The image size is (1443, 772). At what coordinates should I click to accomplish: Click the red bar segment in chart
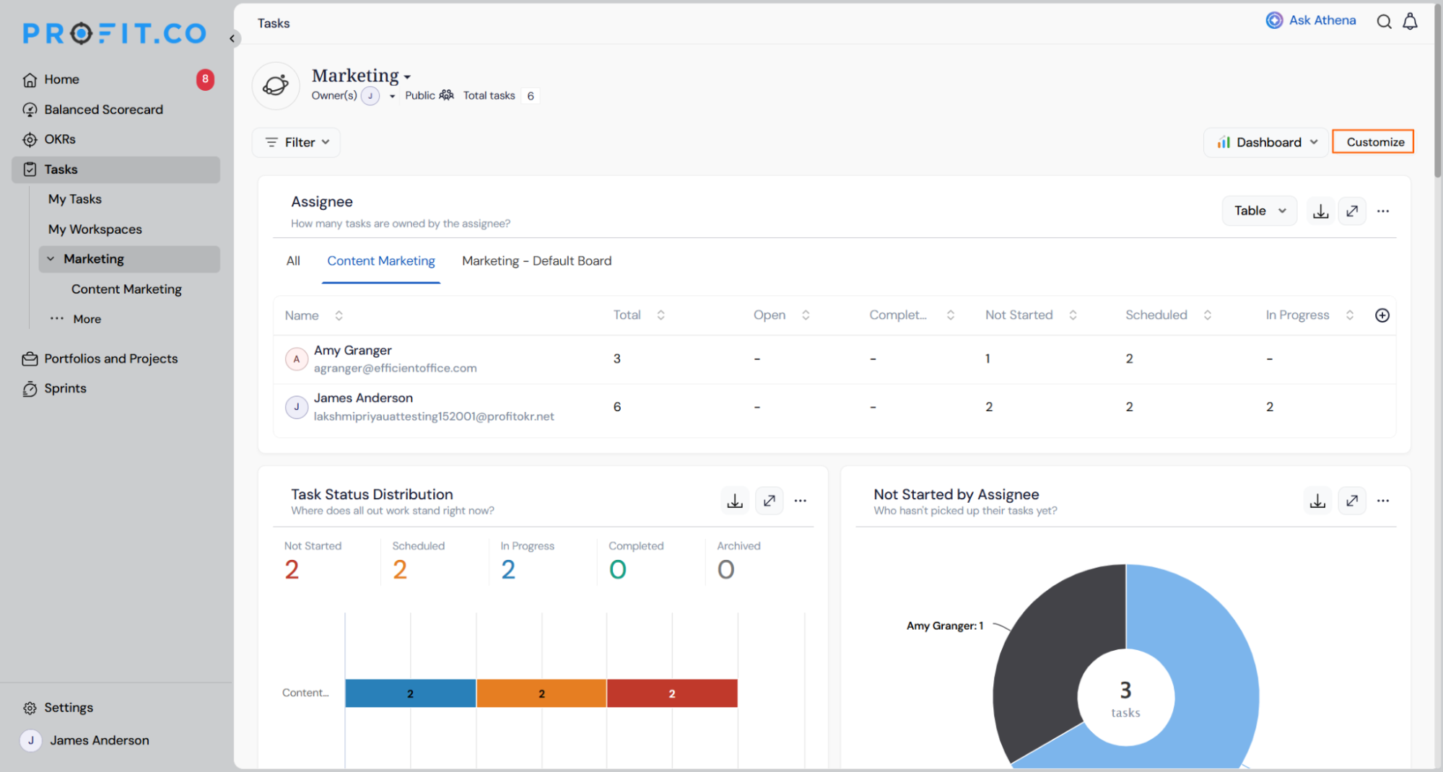point(672,693)
